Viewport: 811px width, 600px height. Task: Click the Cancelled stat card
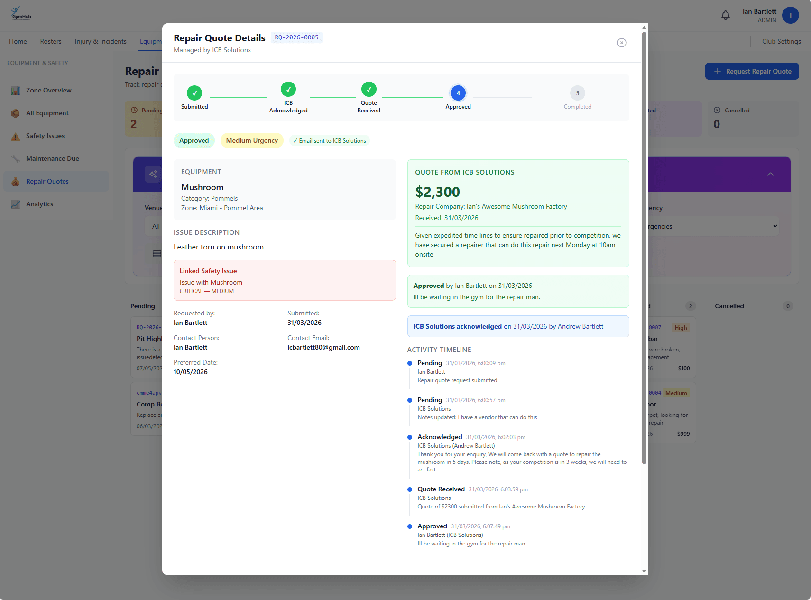coord(753,119)
